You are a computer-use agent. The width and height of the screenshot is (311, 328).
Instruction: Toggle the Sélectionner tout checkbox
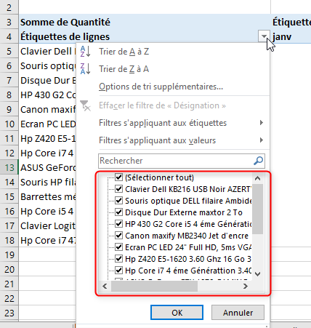(x=118, y=177)
